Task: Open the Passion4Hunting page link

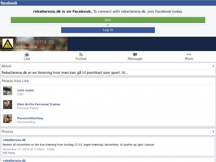Action: (x=30, y=118)
